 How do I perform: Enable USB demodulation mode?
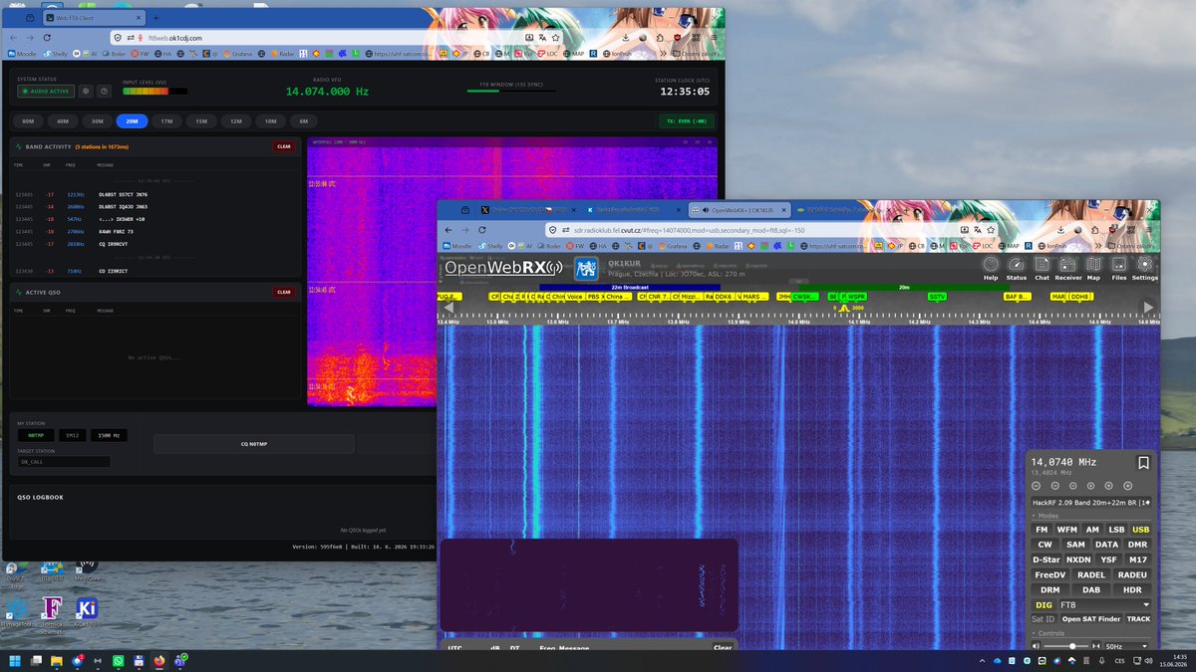(1140, 530)
